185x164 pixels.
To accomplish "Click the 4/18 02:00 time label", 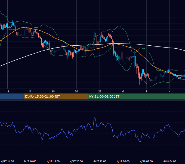I will coord(146,161).
